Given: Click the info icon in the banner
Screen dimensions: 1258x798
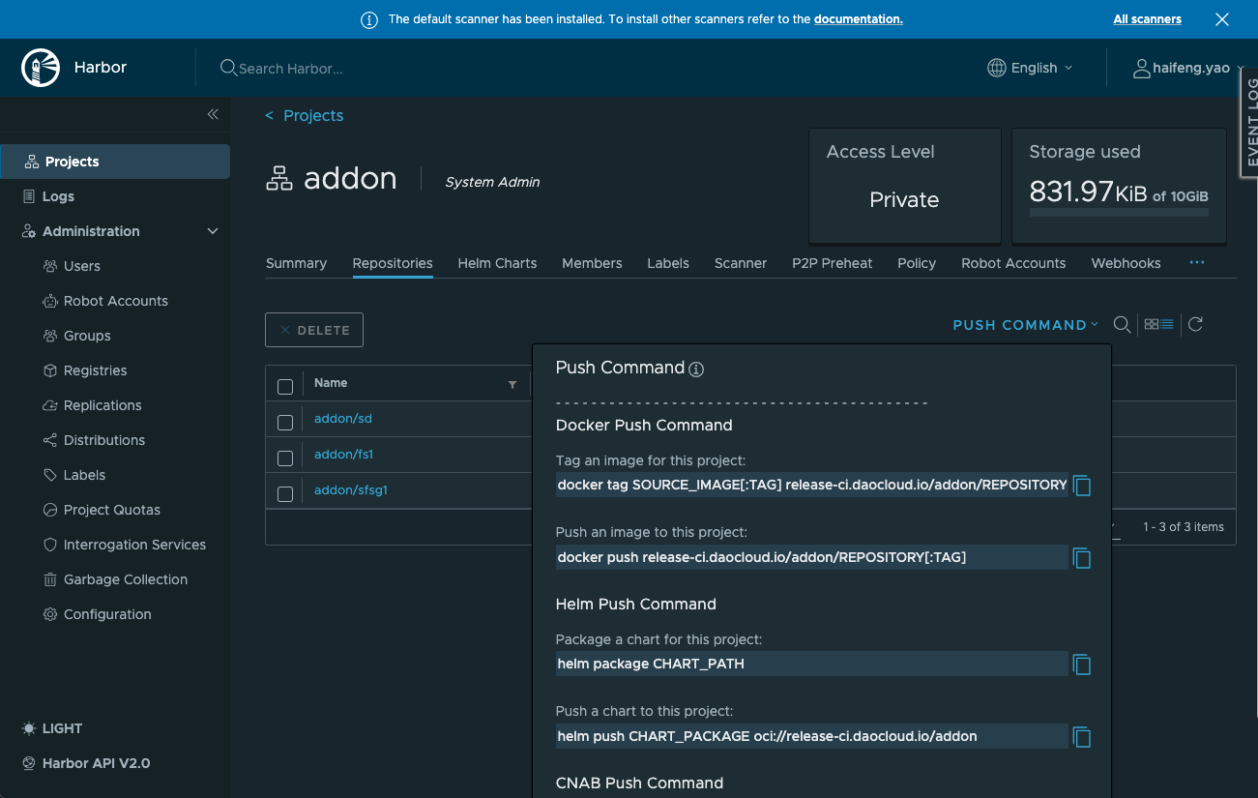Looking at the screenshot, I should (368, 19).
